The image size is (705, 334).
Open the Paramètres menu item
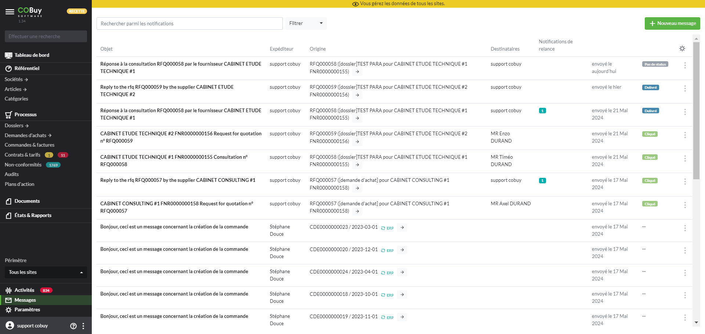click(27, 310)
